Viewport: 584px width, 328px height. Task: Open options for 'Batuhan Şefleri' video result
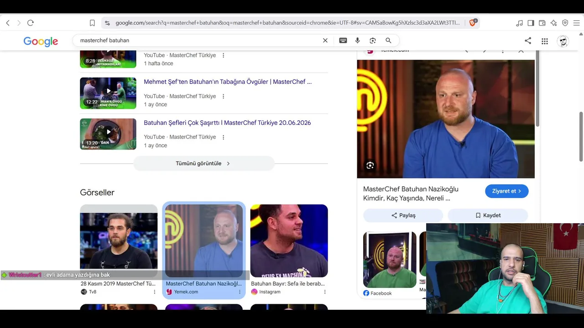223,137
